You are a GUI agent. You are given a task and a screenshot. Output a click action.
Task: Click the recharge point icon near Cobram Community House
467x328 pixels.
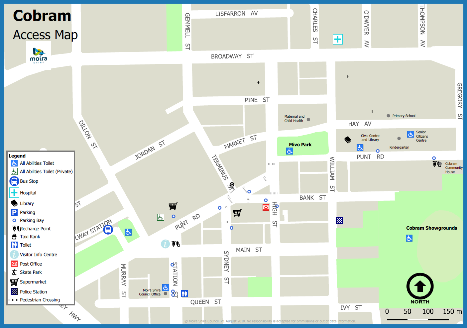click(x=436, y=164)
